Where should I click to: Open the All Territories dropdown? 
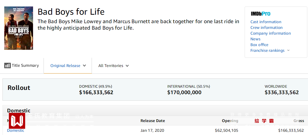coord(127,66)
